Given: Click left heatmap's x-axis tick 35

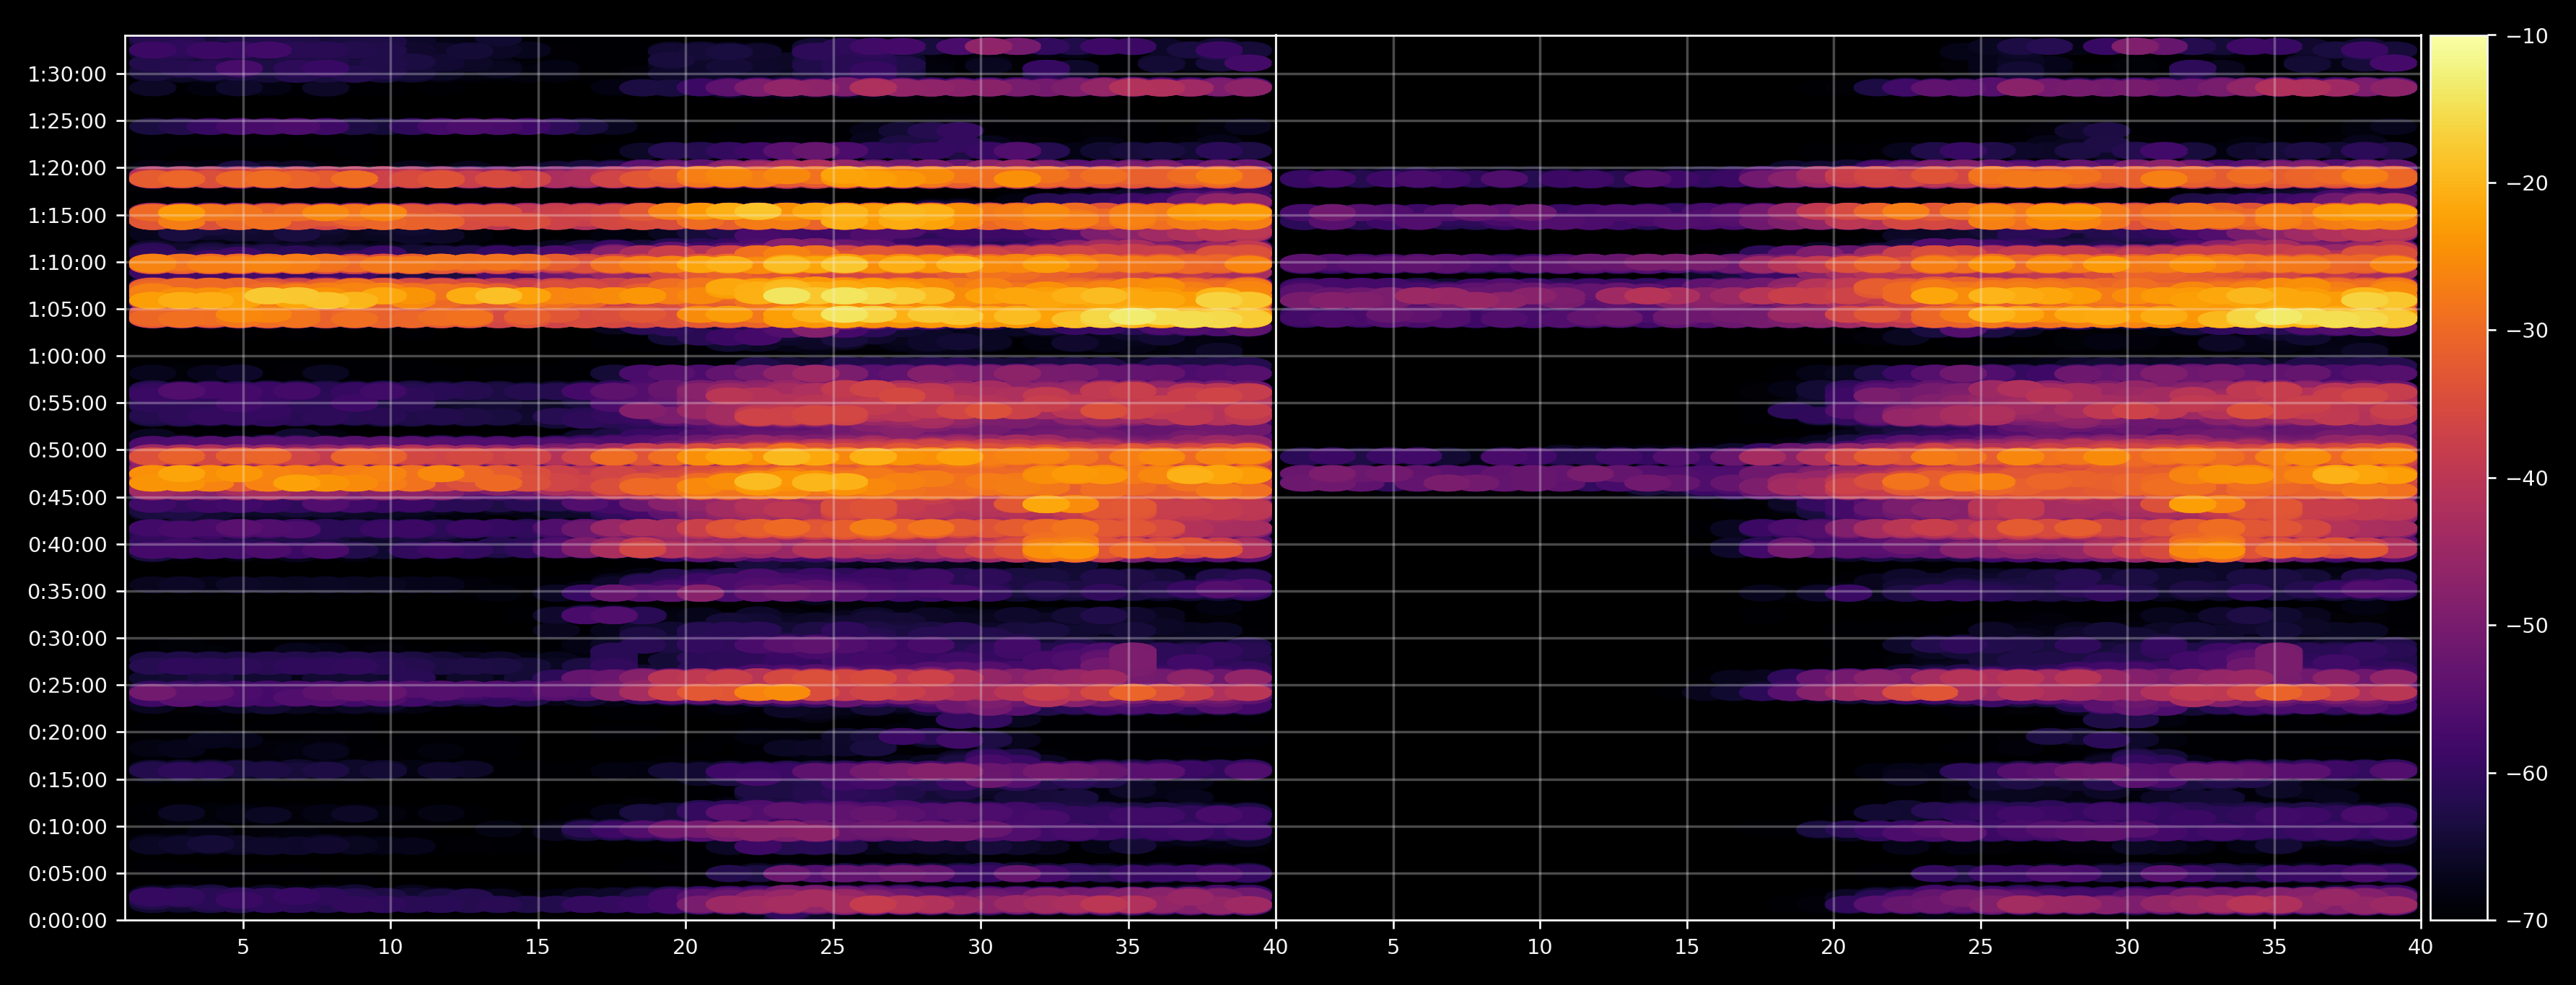Looking at the screenshot, I should (x=1128, y=947).
